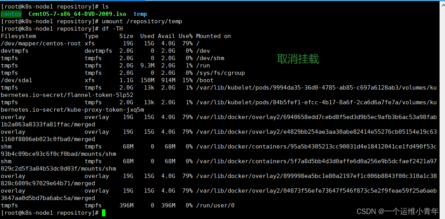Click the '/boot' mount point

[205, 80]
